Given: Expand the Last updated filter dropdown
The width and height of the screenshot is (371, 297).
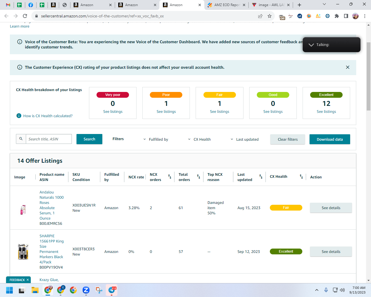Looking at the screenshot, I should coord(245,139).
